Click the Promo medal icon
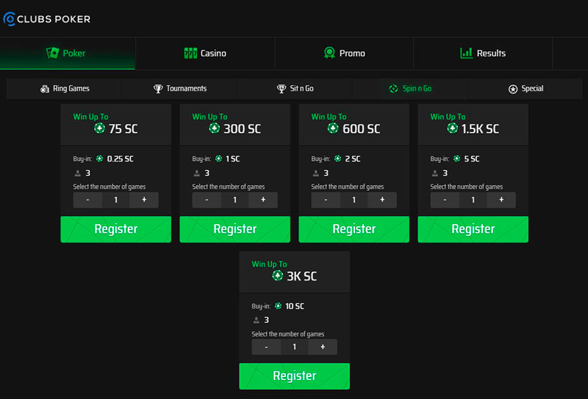Screen dimensions: 588x399 [330, 53]
